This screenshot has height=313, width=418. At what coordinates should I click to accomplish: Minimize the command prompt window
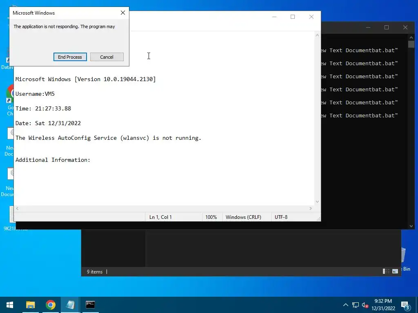click(368, 27)
